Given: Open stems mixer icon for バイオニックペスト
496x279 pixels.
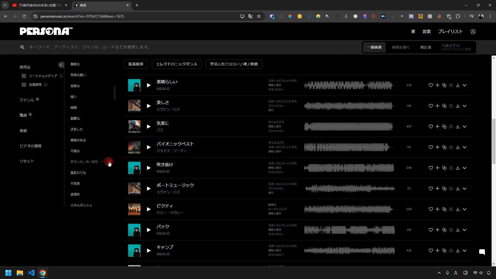Looking at the screenshot, I should (451, 147).
